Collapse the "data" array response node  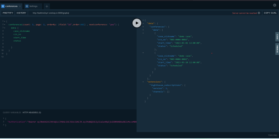pyautogui.click(x=143, y=30)
